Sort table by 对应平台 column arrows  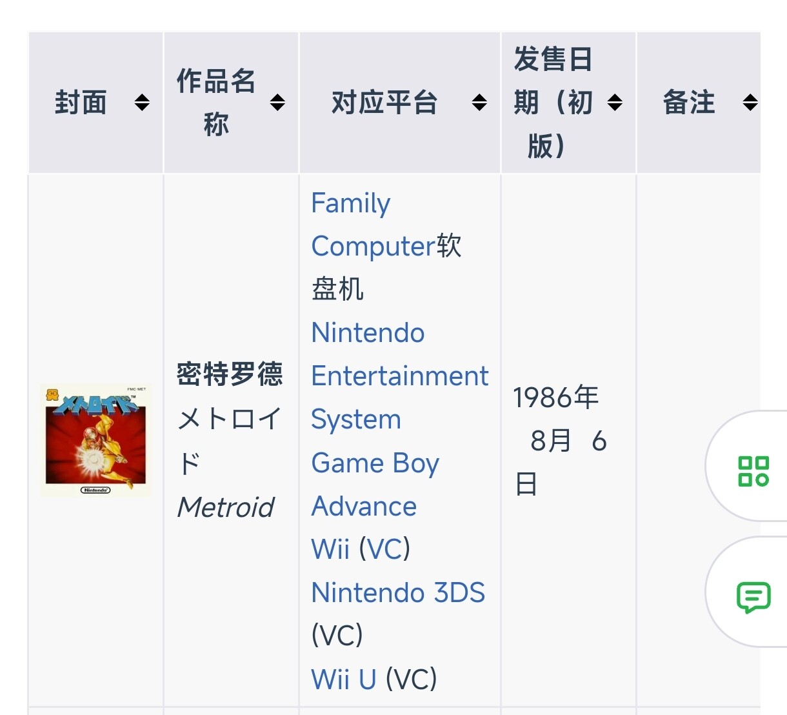pos(479,103)
